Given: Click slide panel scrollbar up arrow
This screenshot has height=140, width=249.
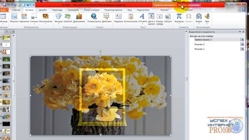Looking at the screenshot, I should pos(13,35).
